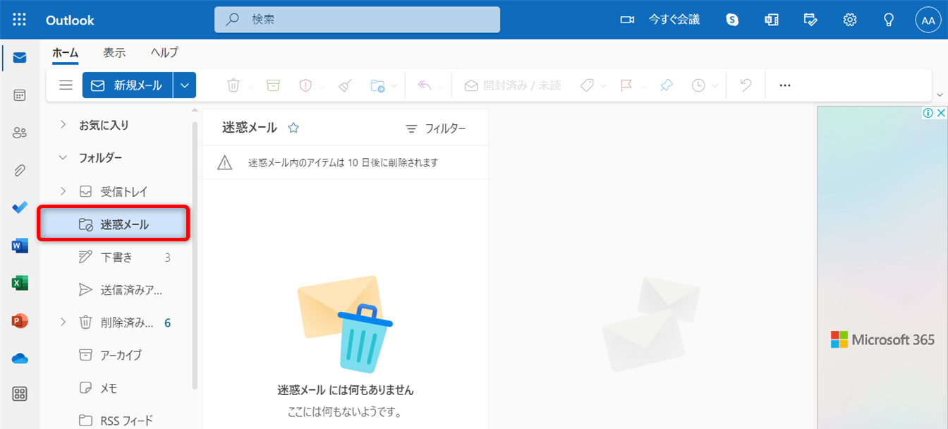Open Outlook settings gear

[849, 19]
